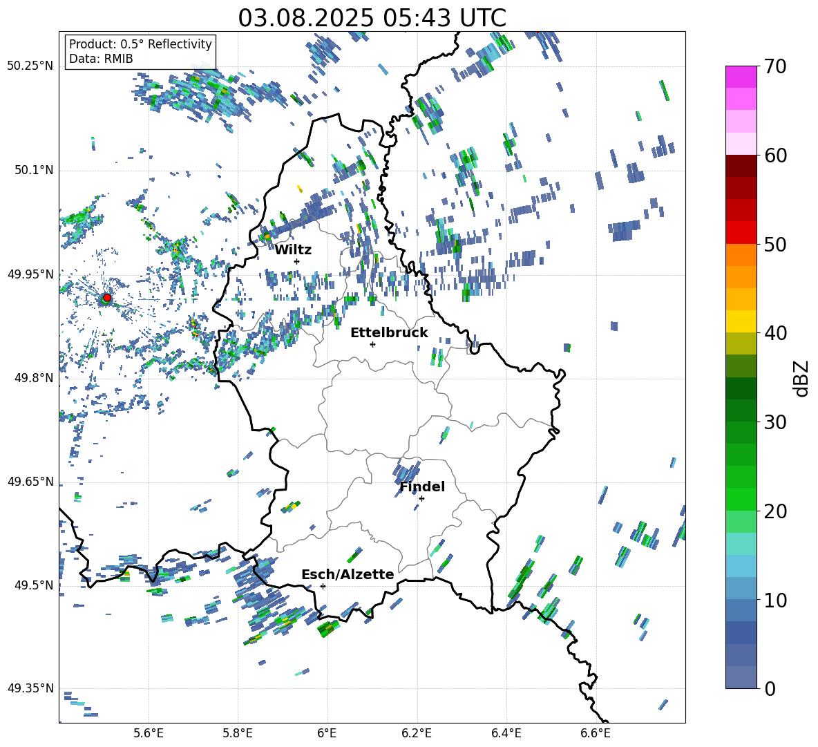Click the 6.6°E longitude label
The image size is (818, 747).
coord(596,733)
